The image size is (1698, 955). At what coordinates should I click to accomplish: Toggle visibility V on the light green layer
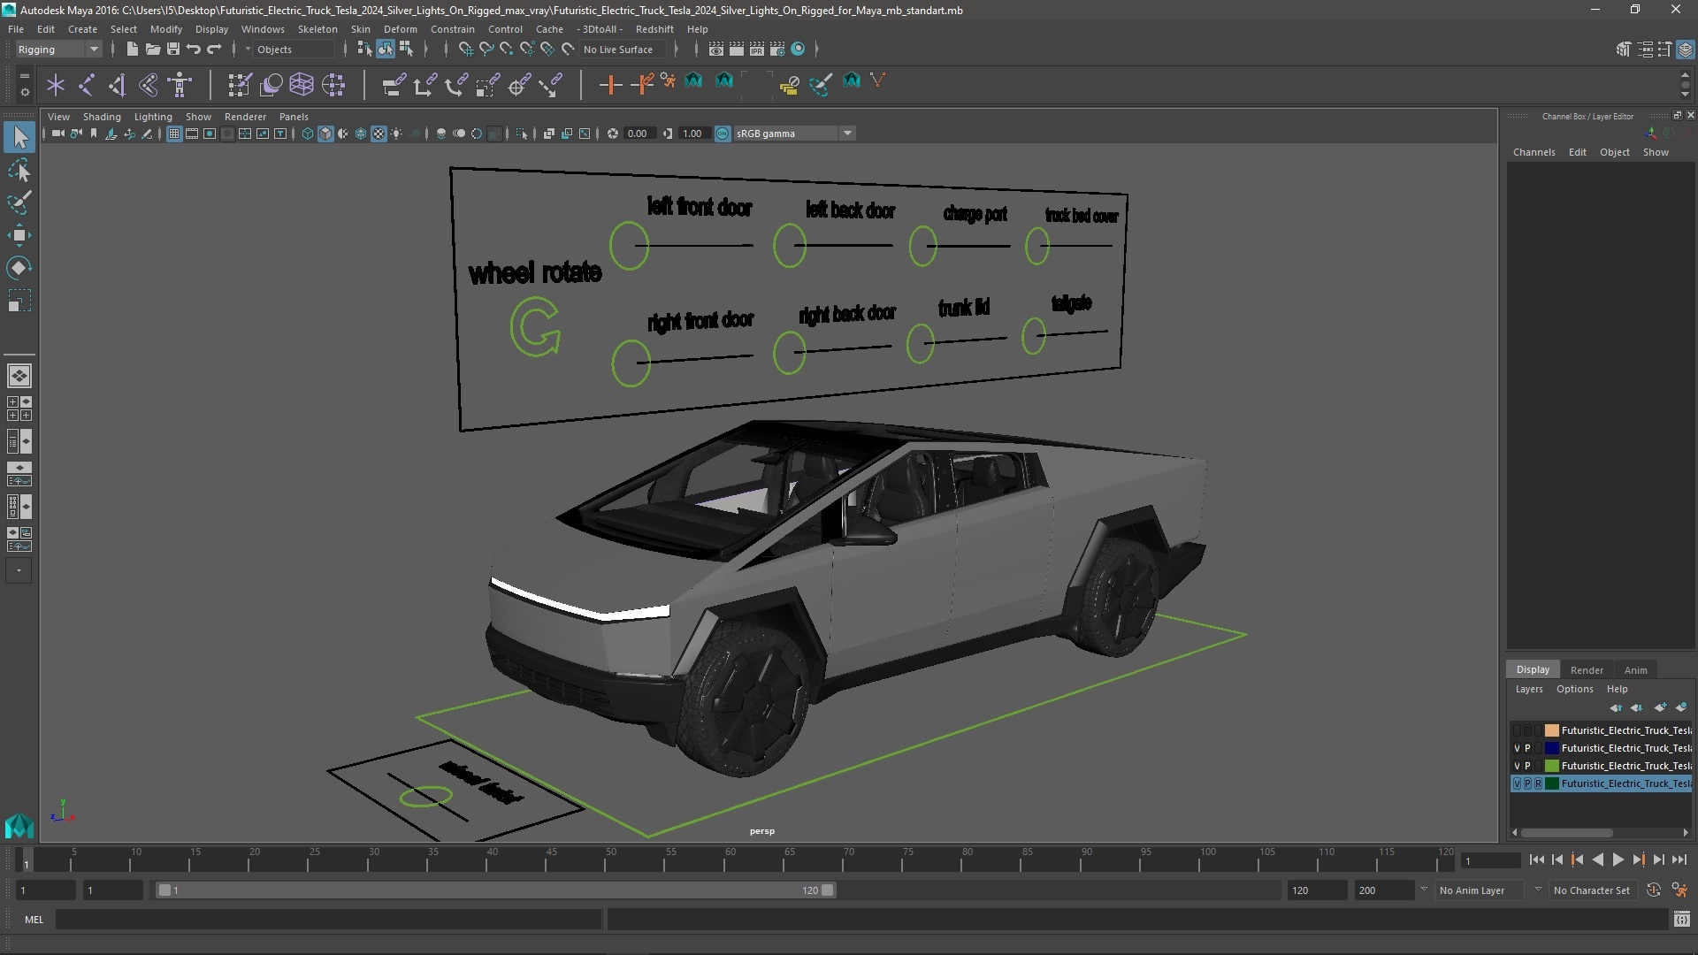(1517, 766)
